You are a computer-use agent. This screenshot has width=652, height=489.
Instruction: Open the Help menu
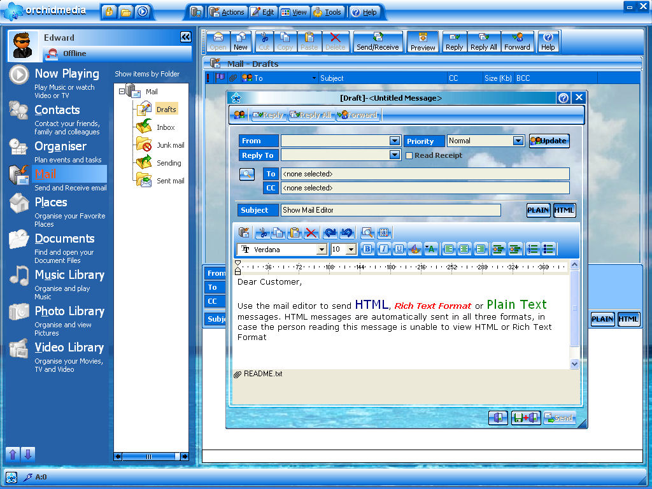pos(364,12)
